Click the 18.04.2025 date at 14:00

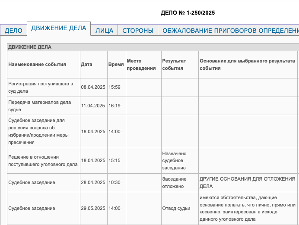93,131
